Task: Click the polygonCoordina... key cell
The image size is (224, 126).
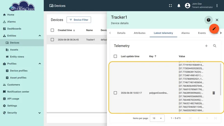Action: 158,93
